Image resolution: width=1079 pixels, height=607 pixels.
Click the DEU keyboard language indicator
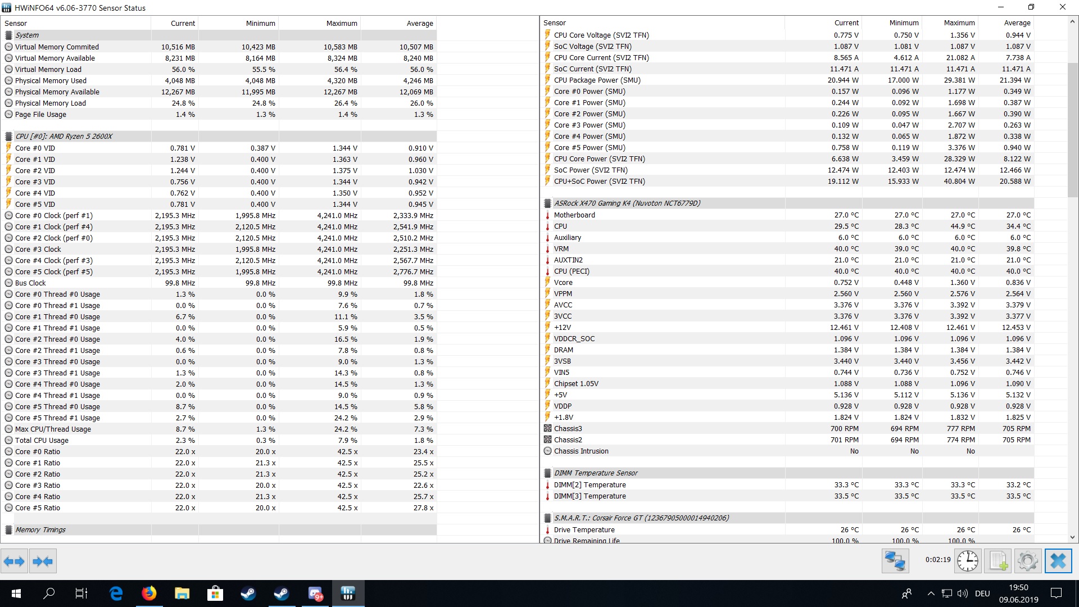(982, 594)
